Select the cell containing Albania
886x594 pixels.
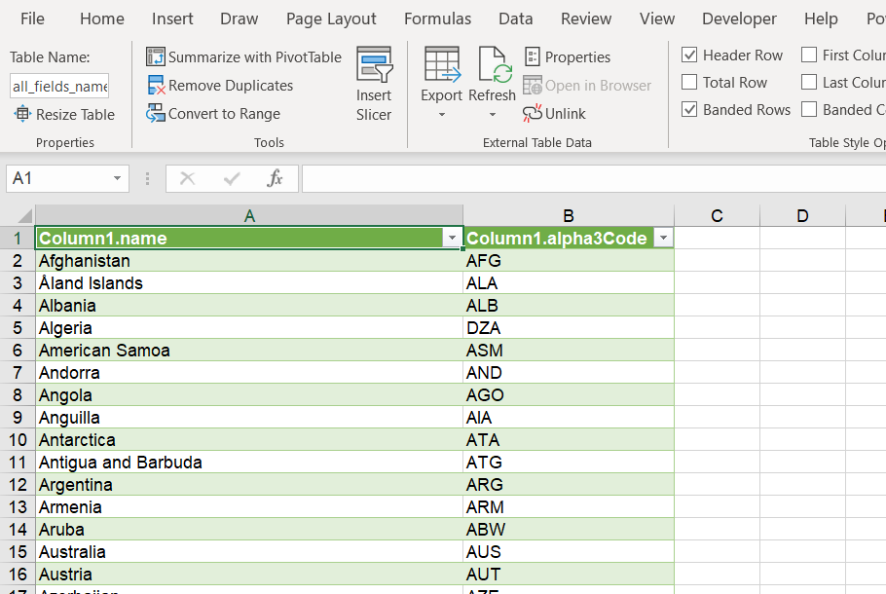[x=249, y=305]
